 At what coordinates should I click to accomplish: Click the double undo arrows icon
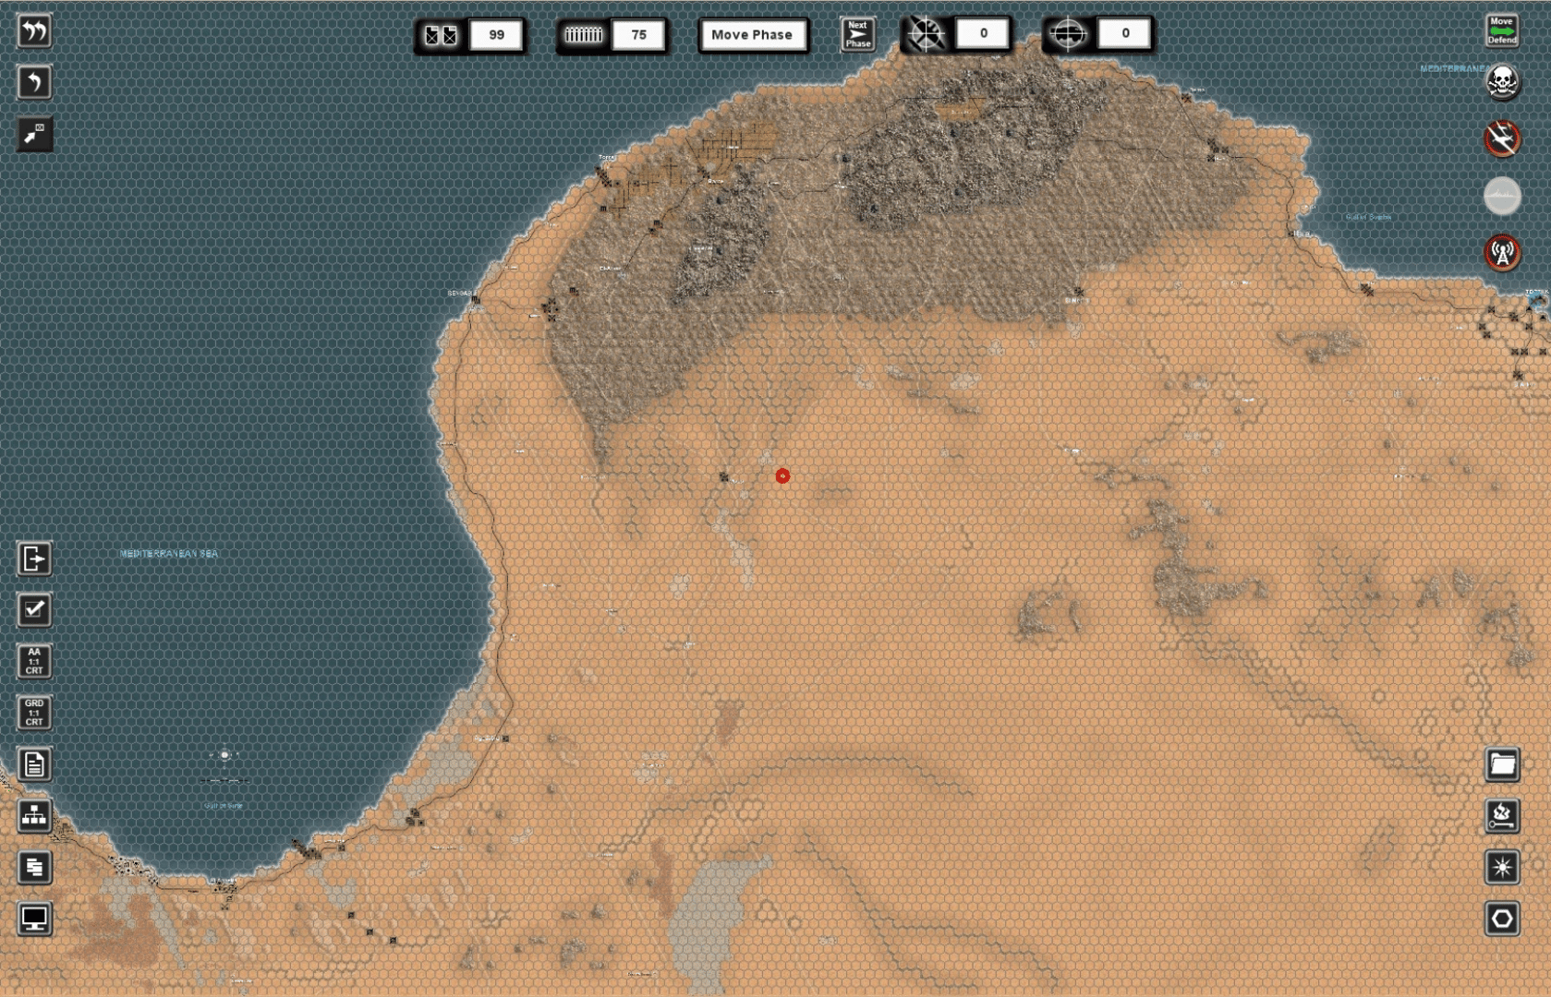click(x=34, y=31)
